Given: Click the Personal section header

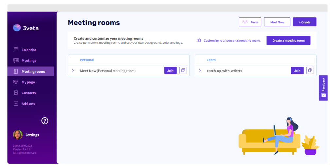Looking at the screenshot, I should (87, 60).
